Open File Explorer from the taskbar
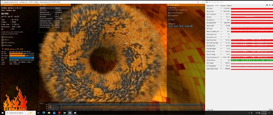 (49, 113)
